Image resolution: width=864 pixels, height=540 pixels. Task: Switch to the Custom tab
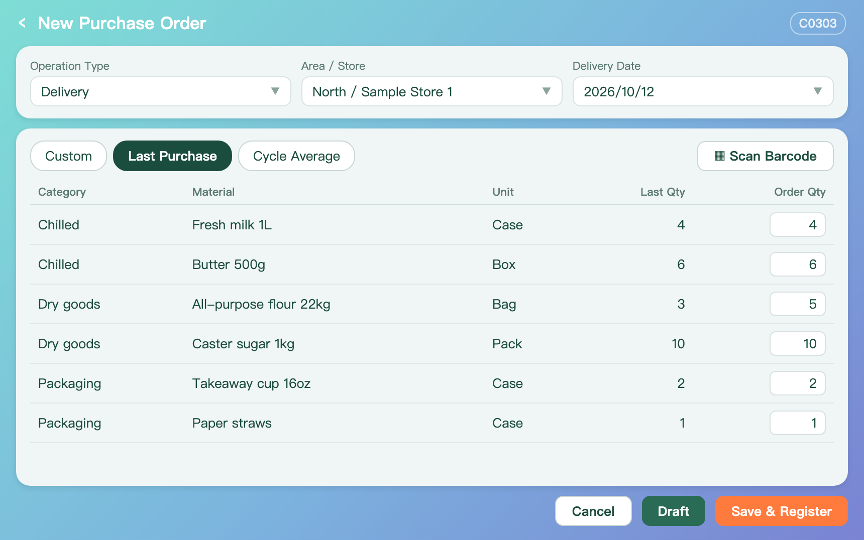click(68, 156)
